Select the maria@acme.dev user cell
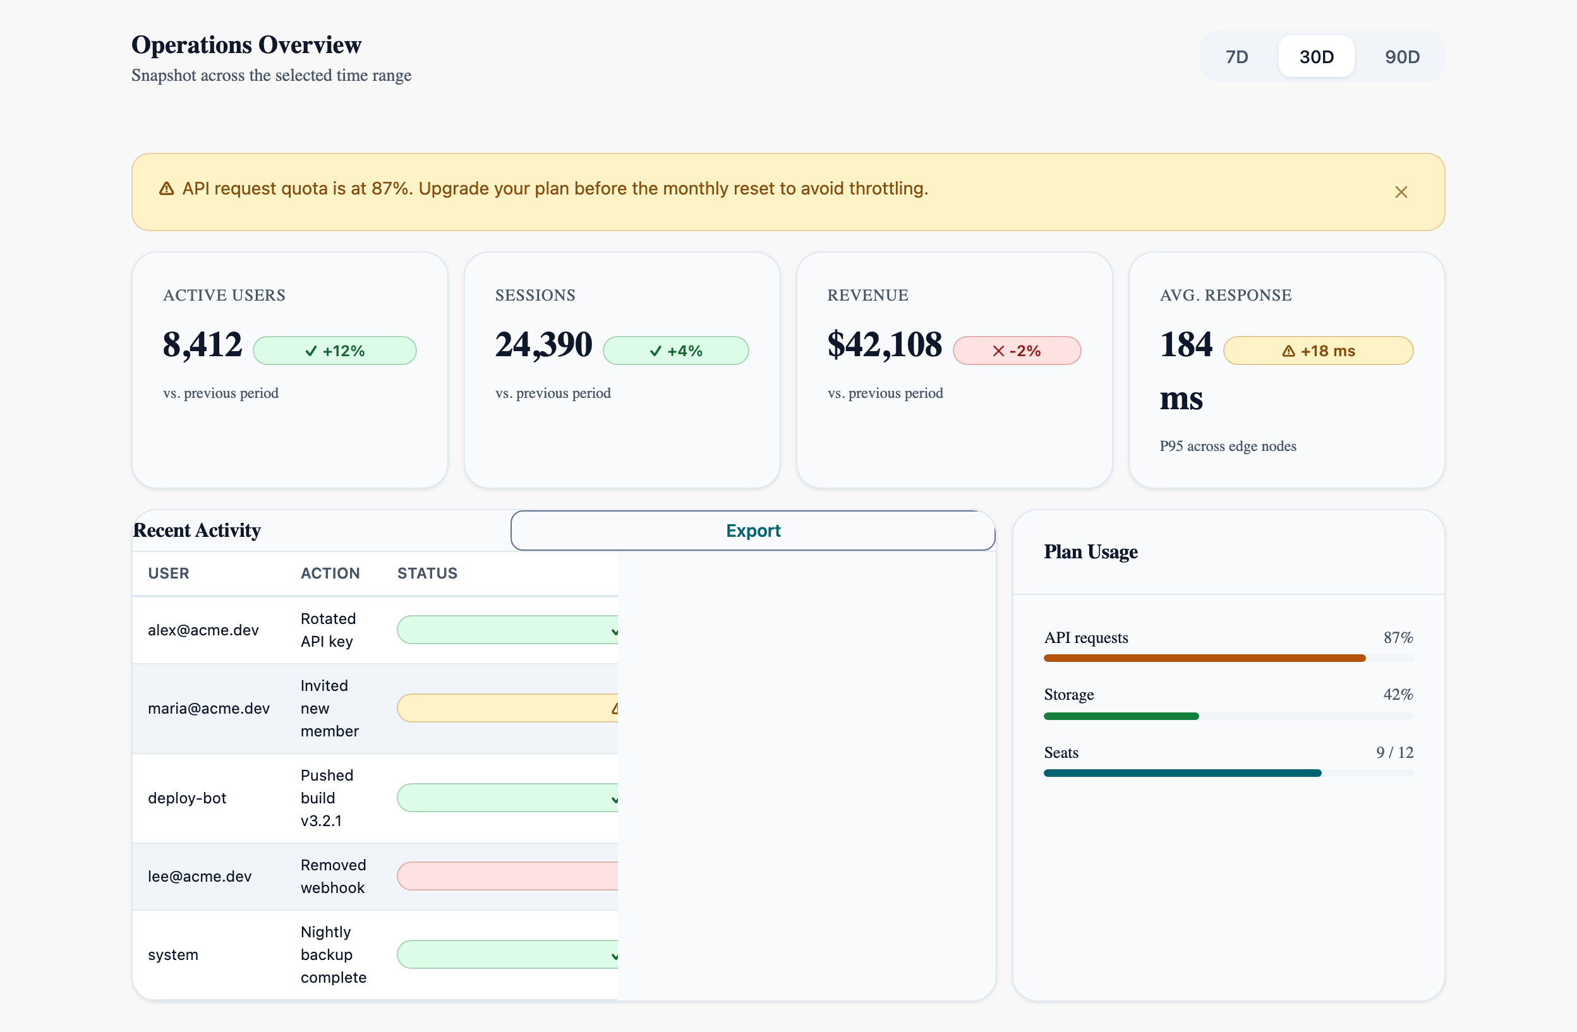Screen dimensions: 1577x1032 pyautogui.click(x=208, y=708)
